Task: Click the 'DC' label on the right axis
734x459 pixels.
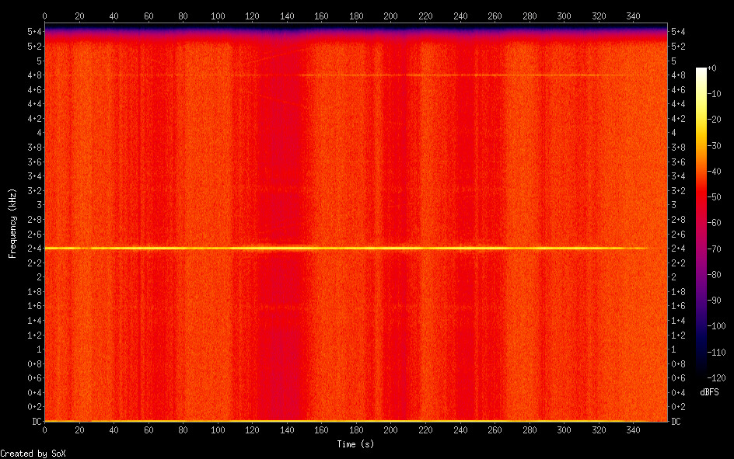Action: pyautogui.click(x=676, y=421)
